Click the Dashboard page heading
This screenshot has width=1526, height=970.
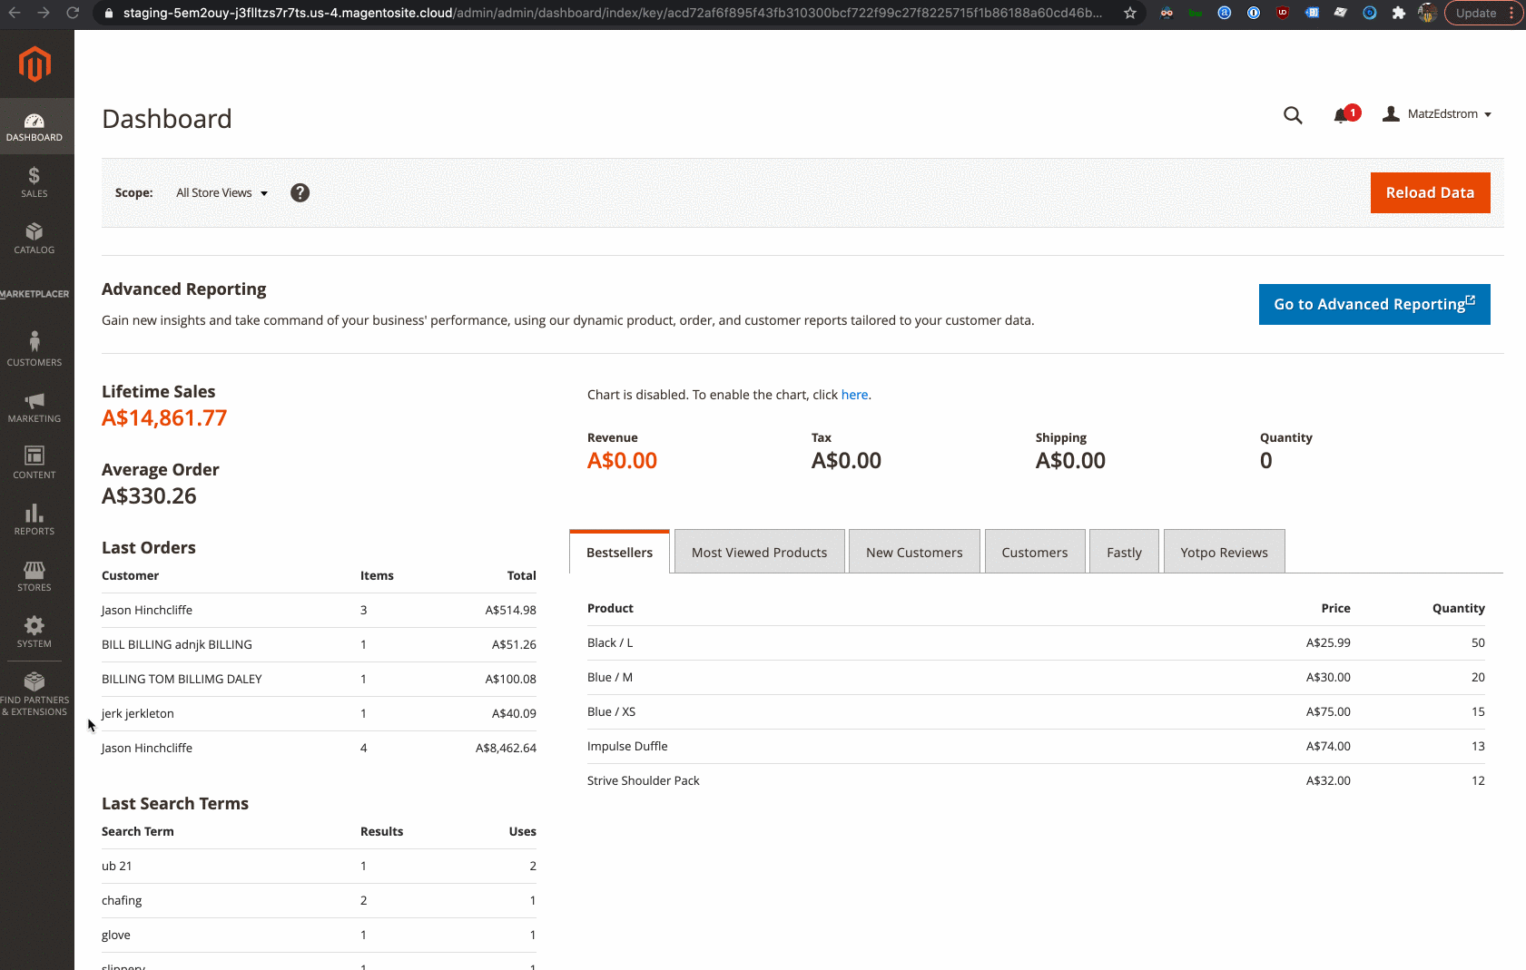167,119
